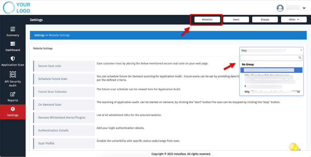This screenshot has height=157, width=311.
Task: Click the Dashboard label in sidebar
Action: pos(13,50)
